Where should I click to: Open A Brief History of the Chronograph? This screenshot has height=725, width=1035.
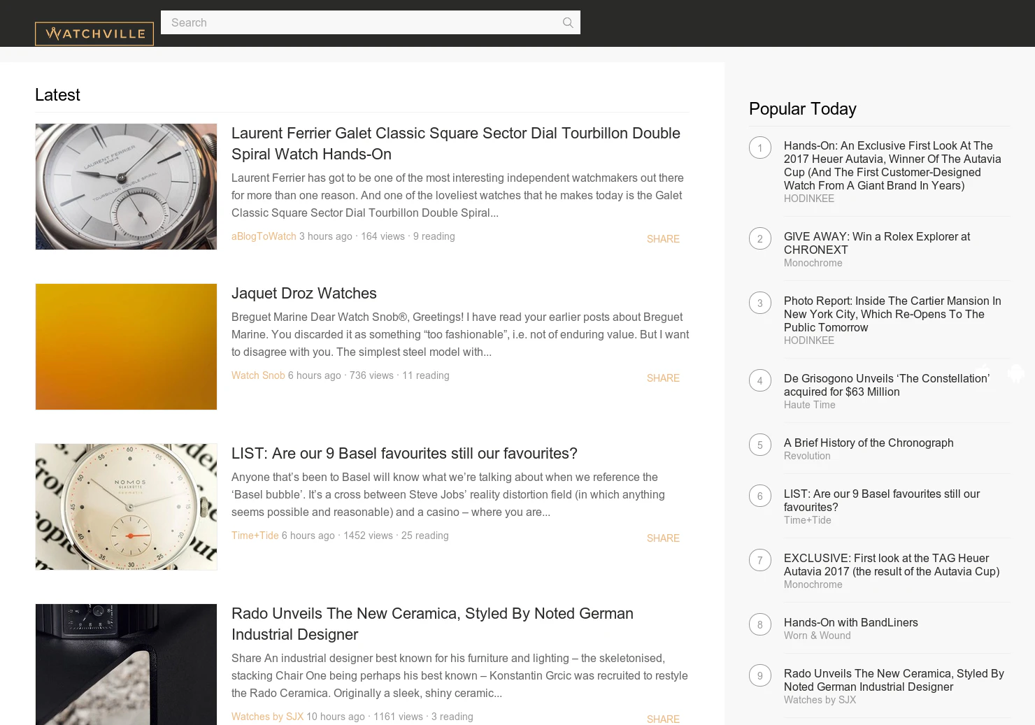point(869,443)
